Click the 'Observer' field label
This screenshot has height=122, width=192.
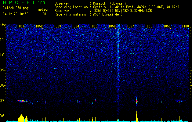pos(62,3)
